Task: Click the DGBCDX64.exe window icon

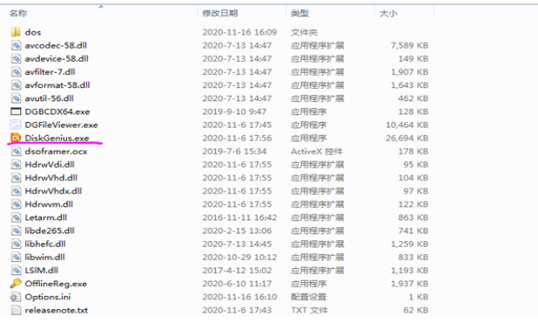Action: pos(16,111)
